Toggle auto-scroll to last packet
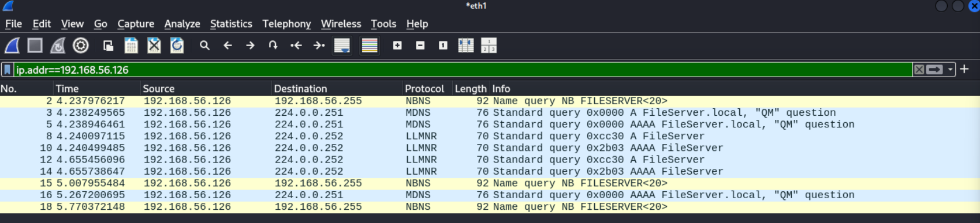The height and width of the screenshot is (223, 980). [x=342, y=46]
